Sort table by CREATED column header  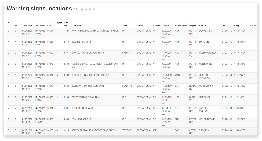[x=27, y=26]
